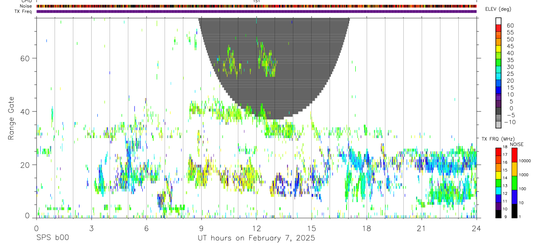The height and width of the screenshot is (247, 536).
Task: Click the black 9–10 MHz TX FRQ swatch
Action: coord(498,213)
